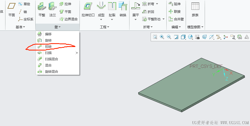Choose 混合 from the wall menu
Image resolution: width=250 pixels, height=126 pixels.
click(57, 65)
